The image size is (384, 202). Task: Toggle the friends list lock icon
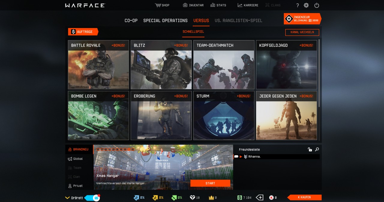tap(310, 149)
